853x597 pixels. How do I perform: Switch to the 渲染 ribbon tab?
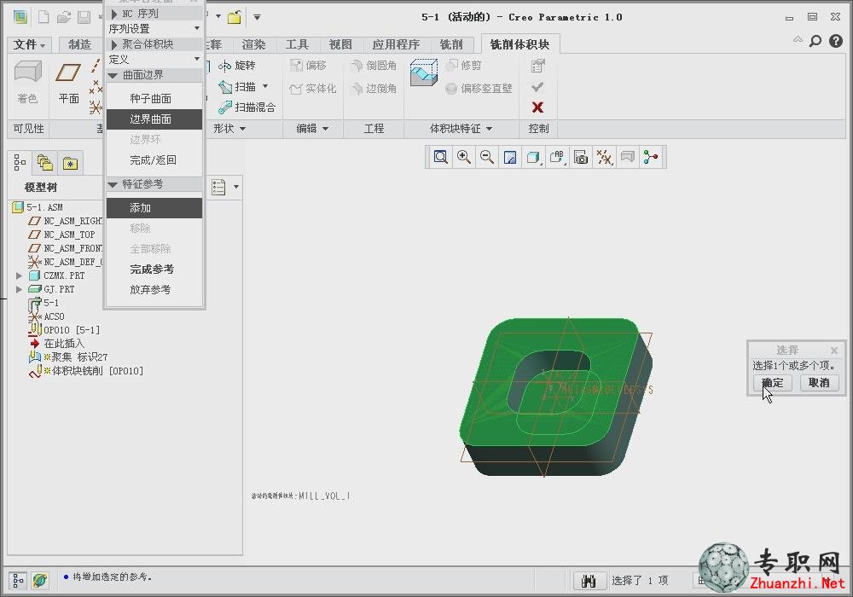pos(253,44)
